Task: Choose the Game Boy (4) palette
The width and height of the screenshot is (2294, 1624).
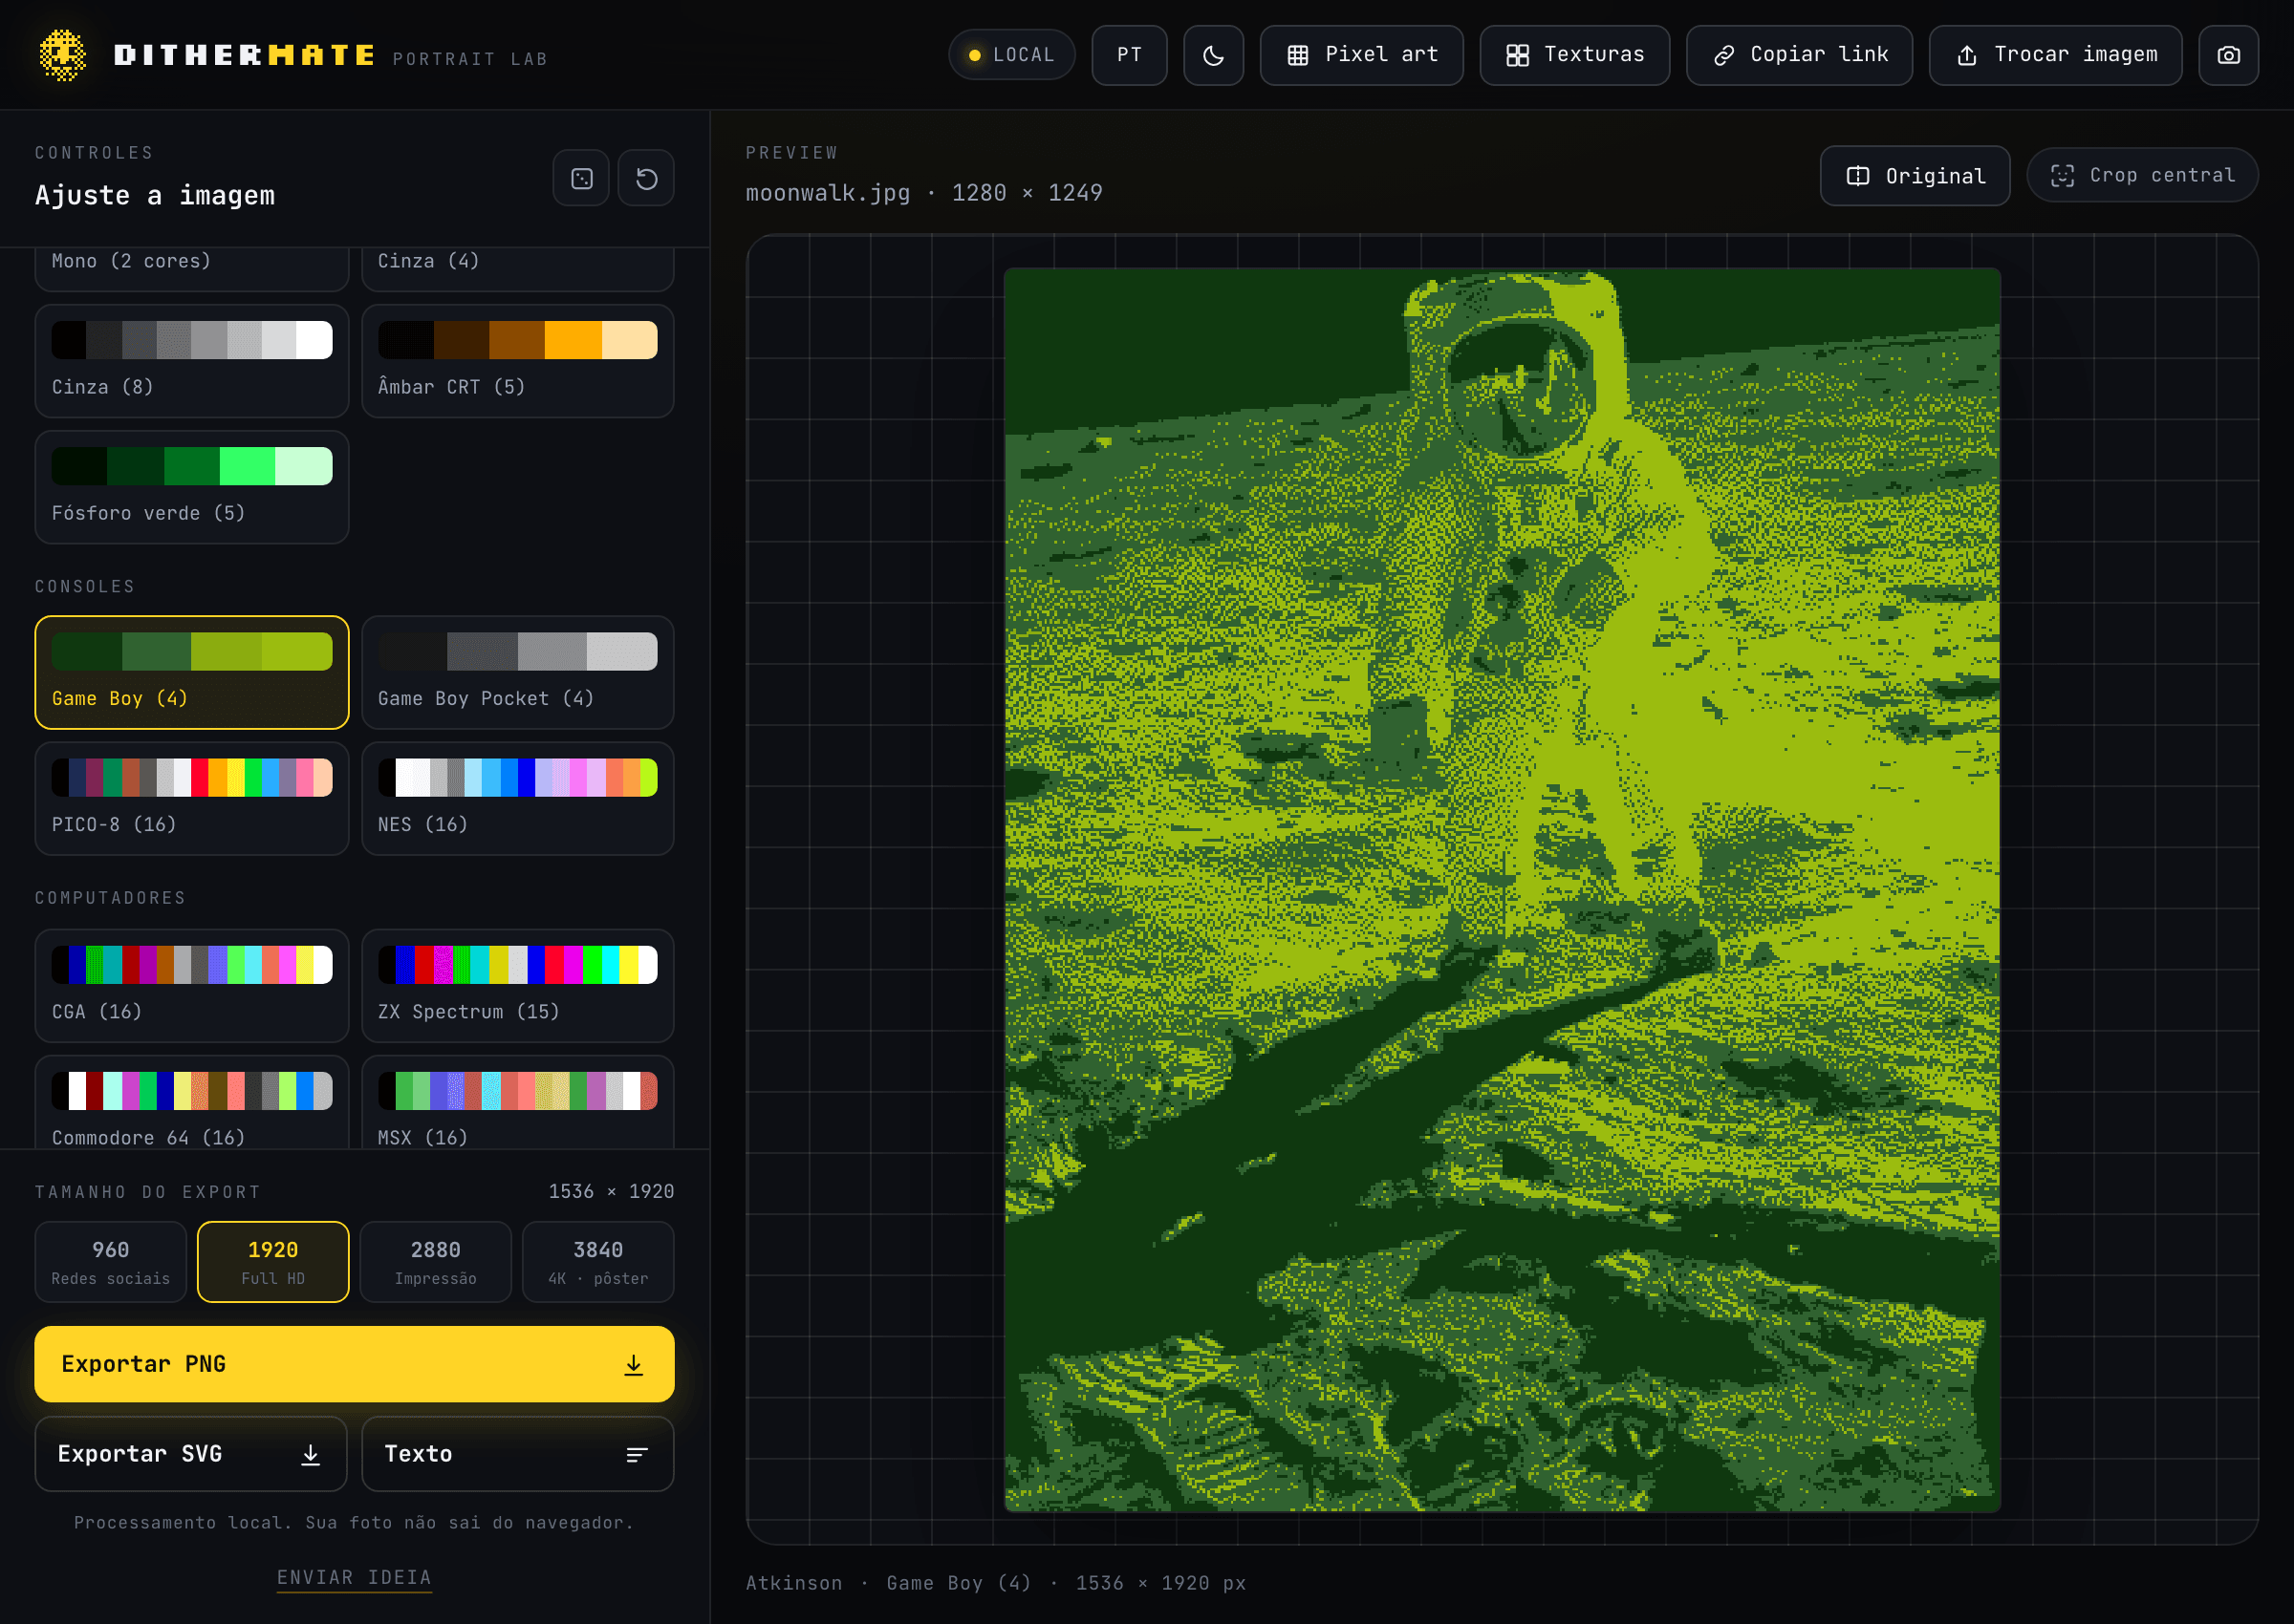Action: 192,673
